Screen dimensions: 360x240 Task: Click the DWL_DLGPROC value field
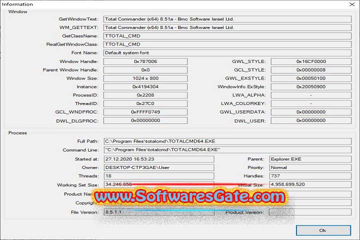pos(145,120)
